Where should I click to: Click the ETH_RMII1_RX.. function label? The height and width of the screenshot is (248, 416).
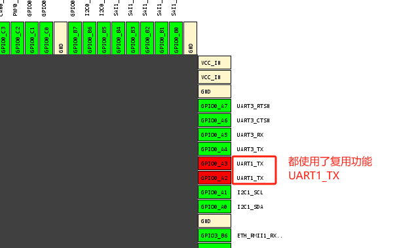point(259,236)
